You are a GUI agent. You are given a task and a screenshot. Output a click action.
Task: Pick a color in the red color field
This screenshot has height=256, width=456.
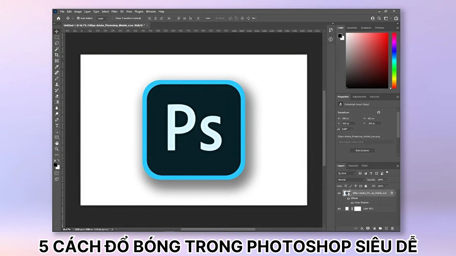click(367, 60)
